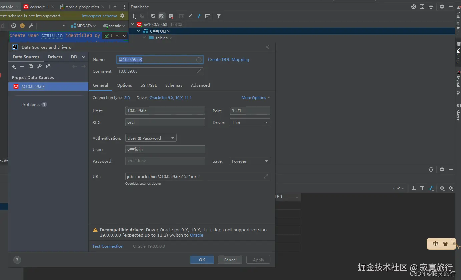Remove data source with the minus icon
The image size is (461, 280).
click(x=22, y=66)
